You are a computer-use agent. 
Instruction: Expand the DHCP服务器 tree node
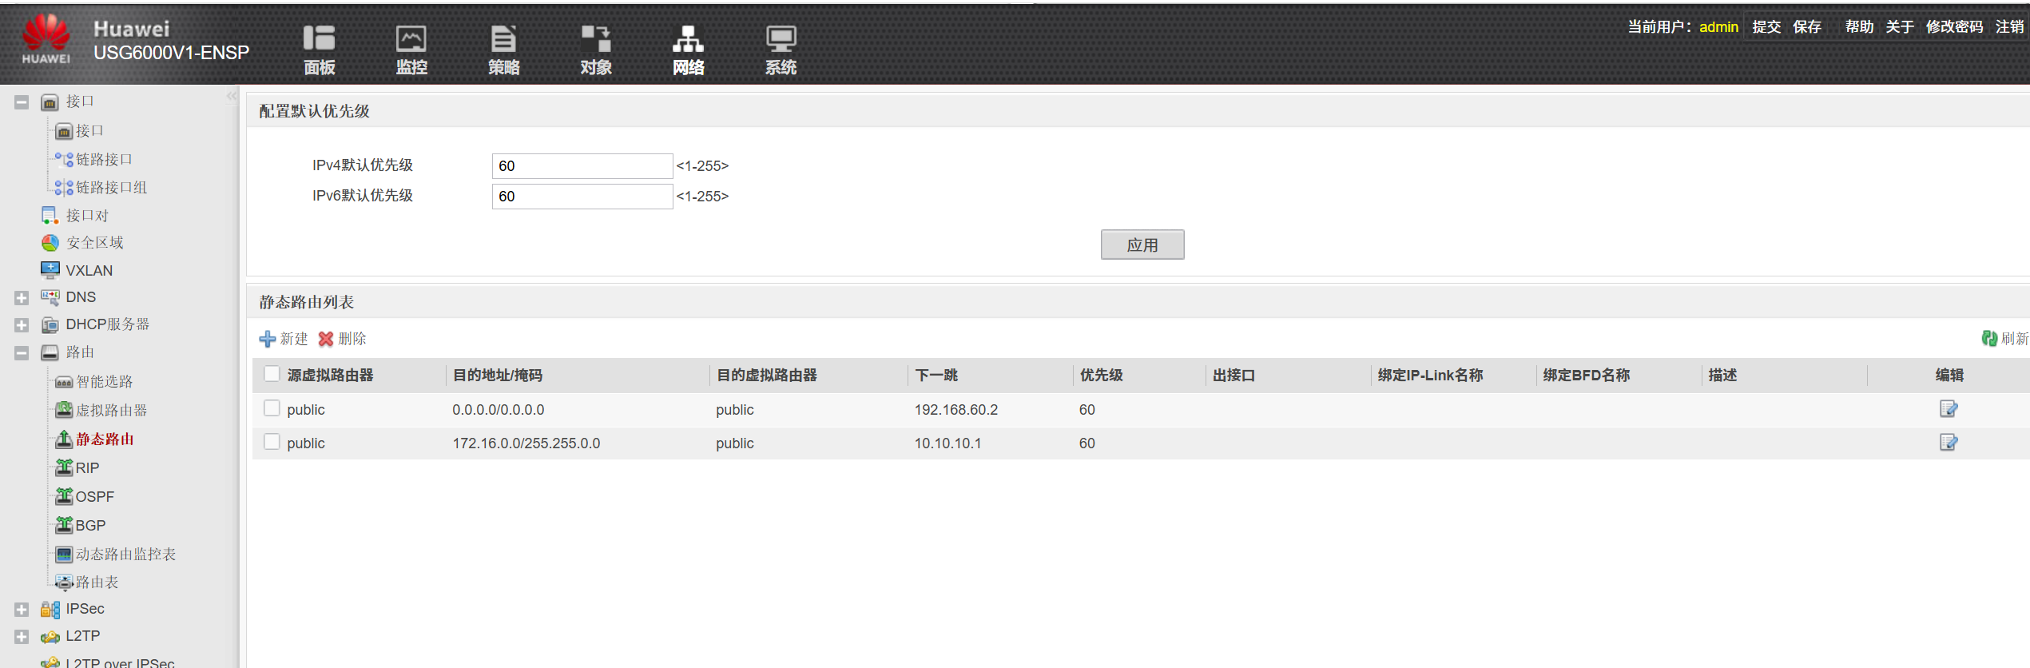point(22,325)
